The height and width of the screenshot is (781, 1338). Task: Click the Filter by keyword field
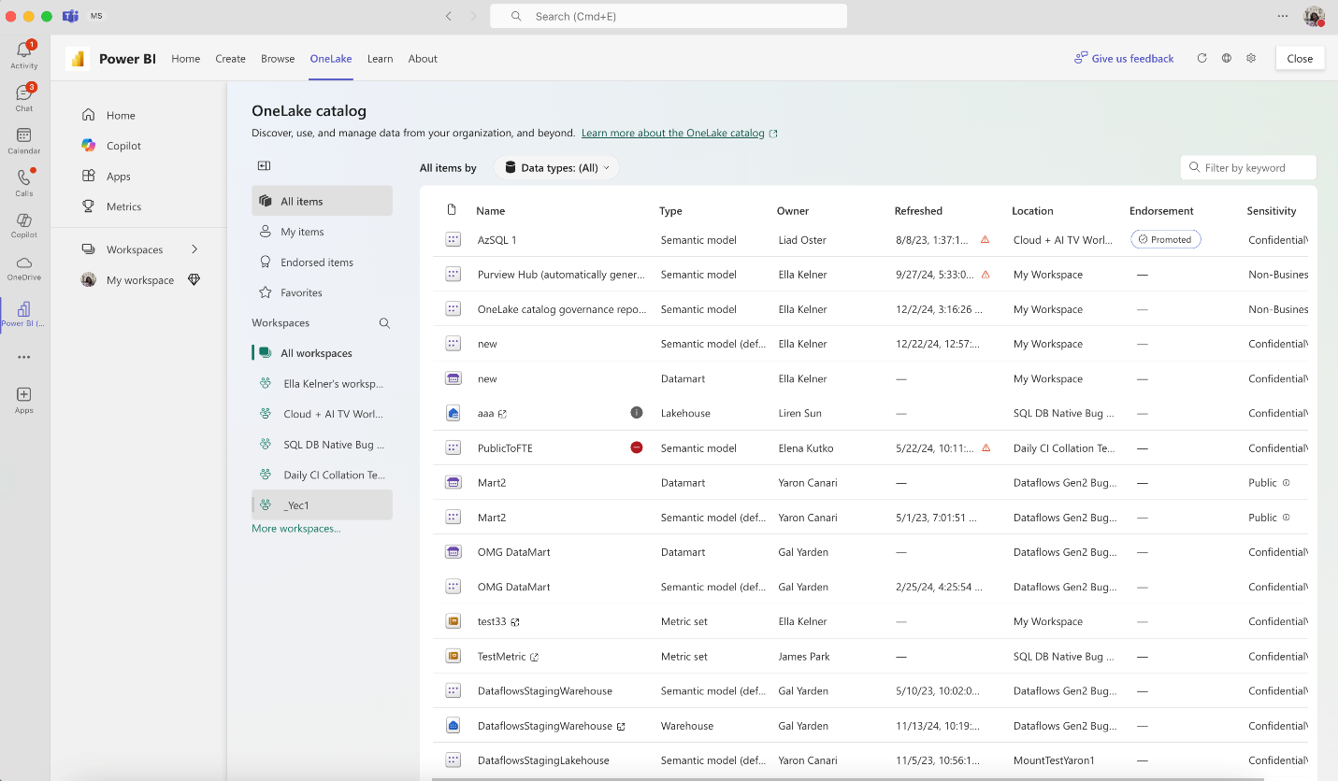(1248, 168)
